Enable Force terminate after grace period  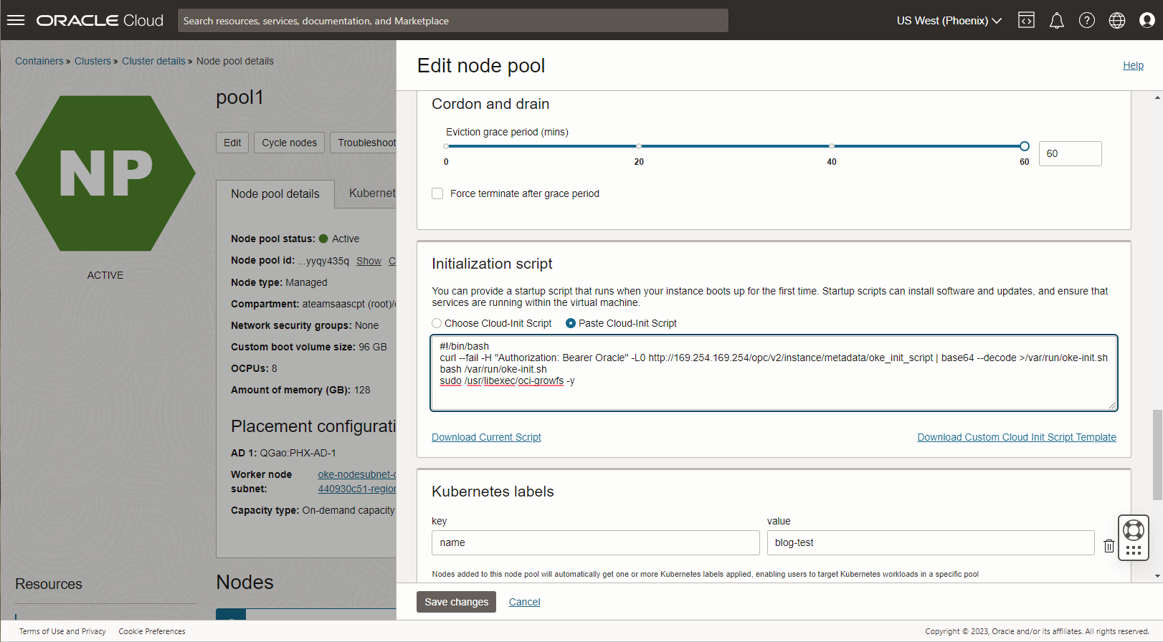437,193
